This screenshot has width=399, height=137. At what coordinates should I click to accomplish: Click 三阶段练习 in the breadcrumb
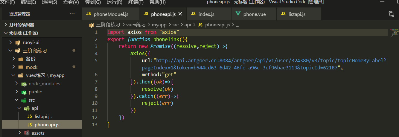pyautogui.click(x=108, y=25)
